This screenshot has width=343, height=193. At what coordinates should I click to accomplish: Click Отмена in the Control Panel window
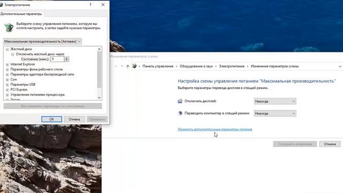coord(330,144)
